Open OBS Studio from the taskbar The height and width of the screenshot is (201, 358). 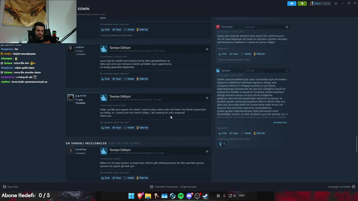tap(197, 196)
